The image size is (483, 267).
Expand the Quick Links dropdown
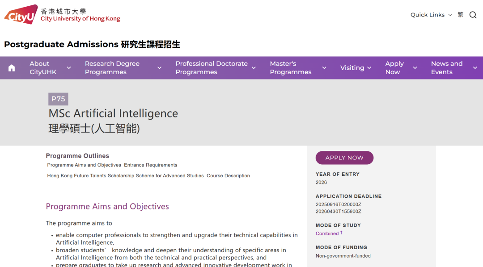point(431,15)
